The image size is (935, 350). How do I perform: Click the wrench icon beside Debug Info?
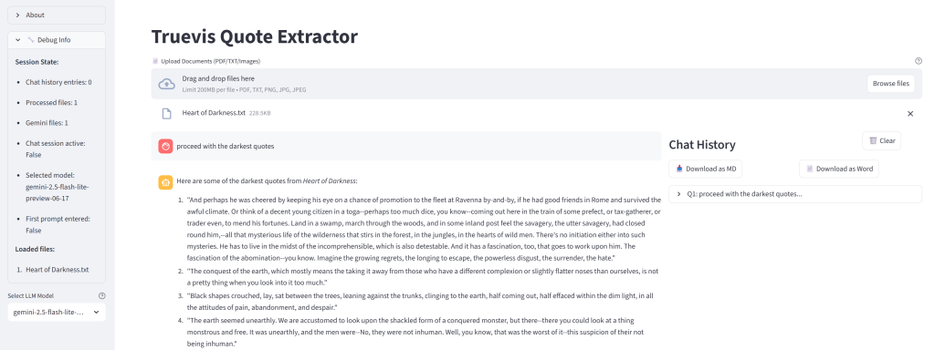coord(31,40)
